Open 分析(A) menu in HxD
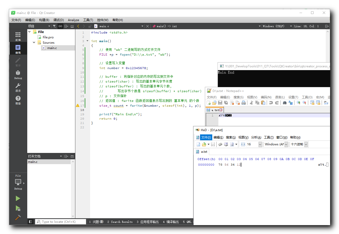Screen dimensions: 339x234 coord(256,137)
